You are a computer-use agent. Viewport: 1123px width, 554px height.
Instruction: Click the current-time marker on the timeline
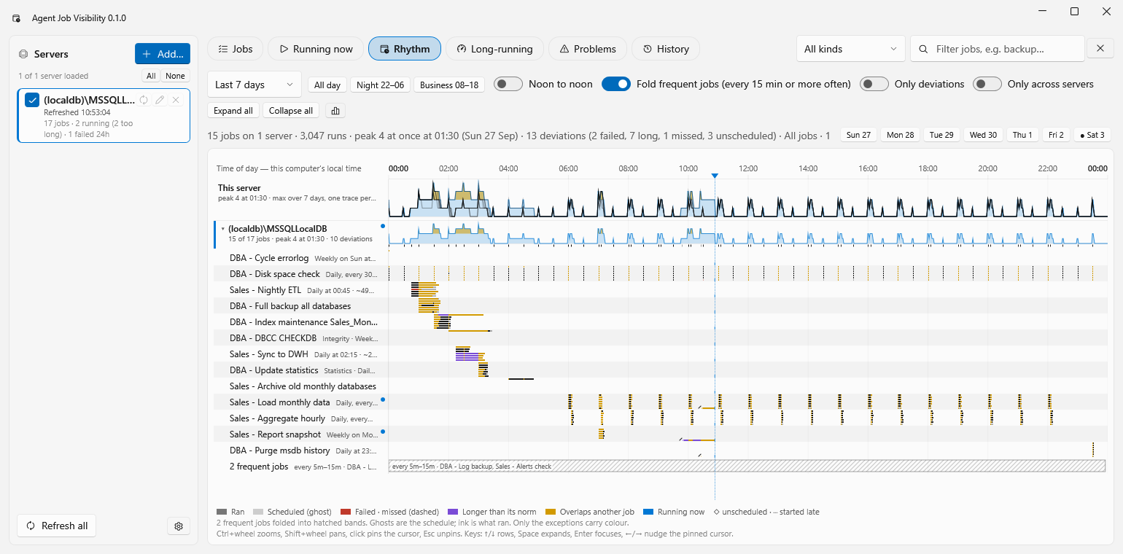tap(715, 176)
